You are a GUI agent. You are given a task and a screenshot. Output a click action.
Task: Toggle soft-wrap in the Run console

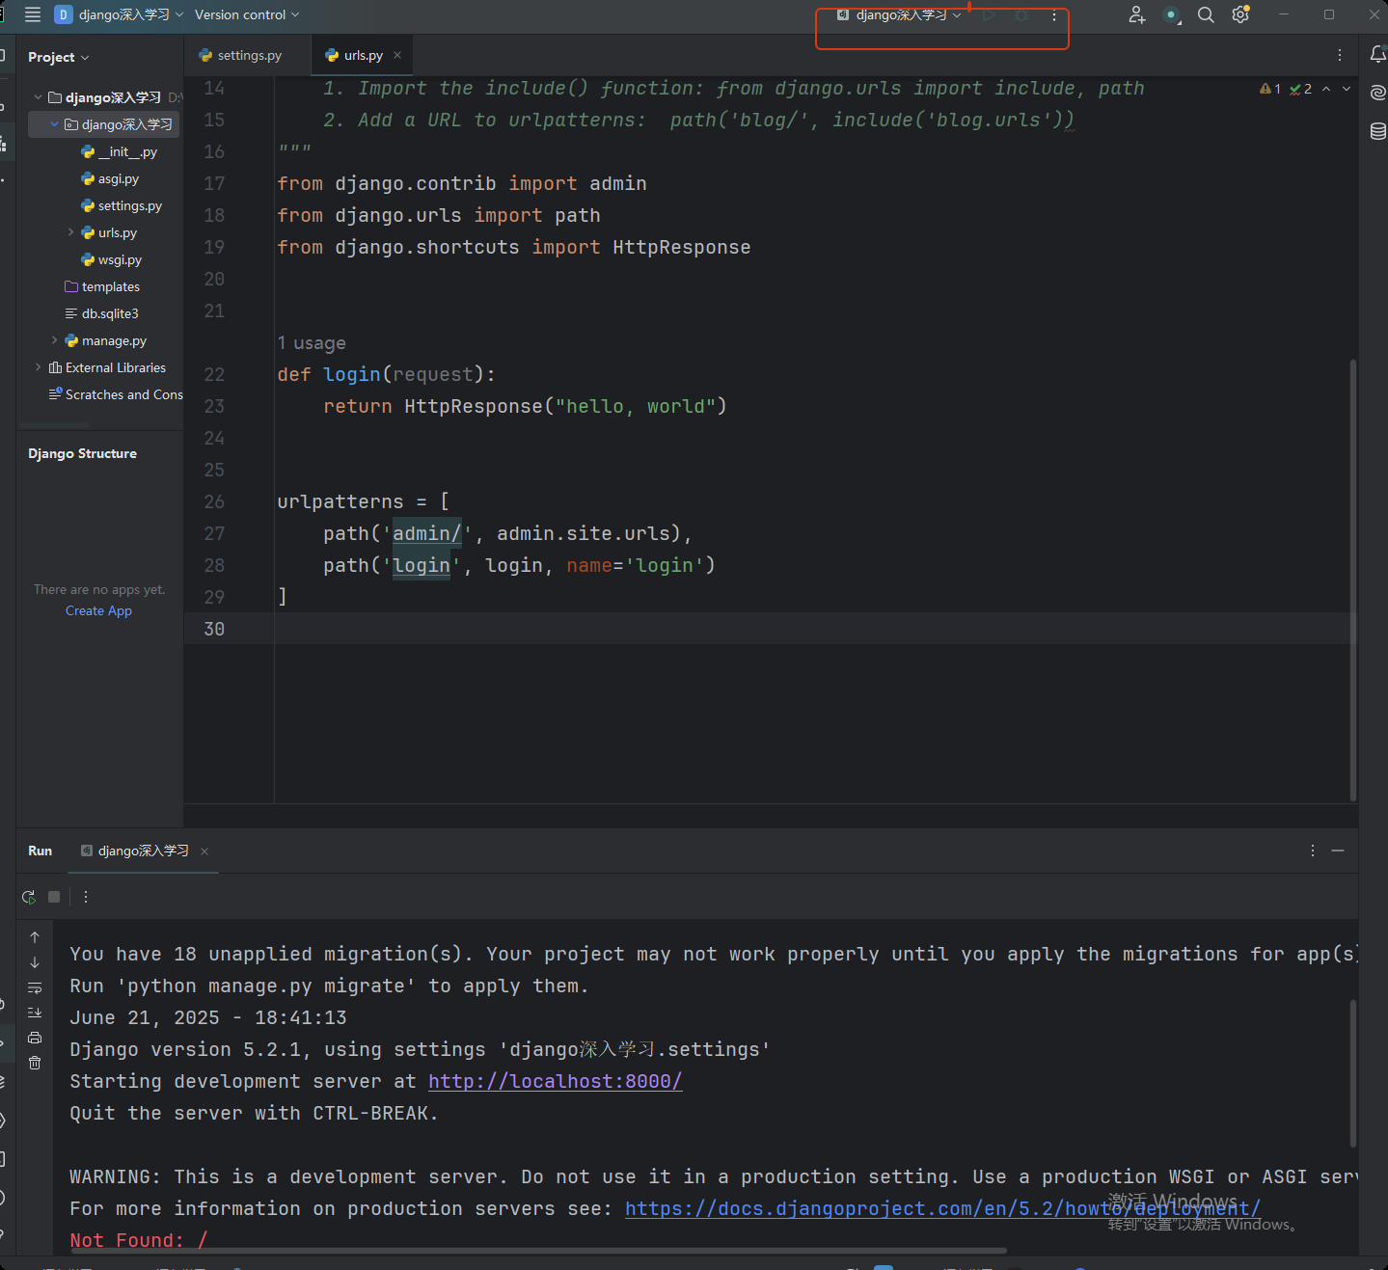pyautogui.click(x=35, y=987)
